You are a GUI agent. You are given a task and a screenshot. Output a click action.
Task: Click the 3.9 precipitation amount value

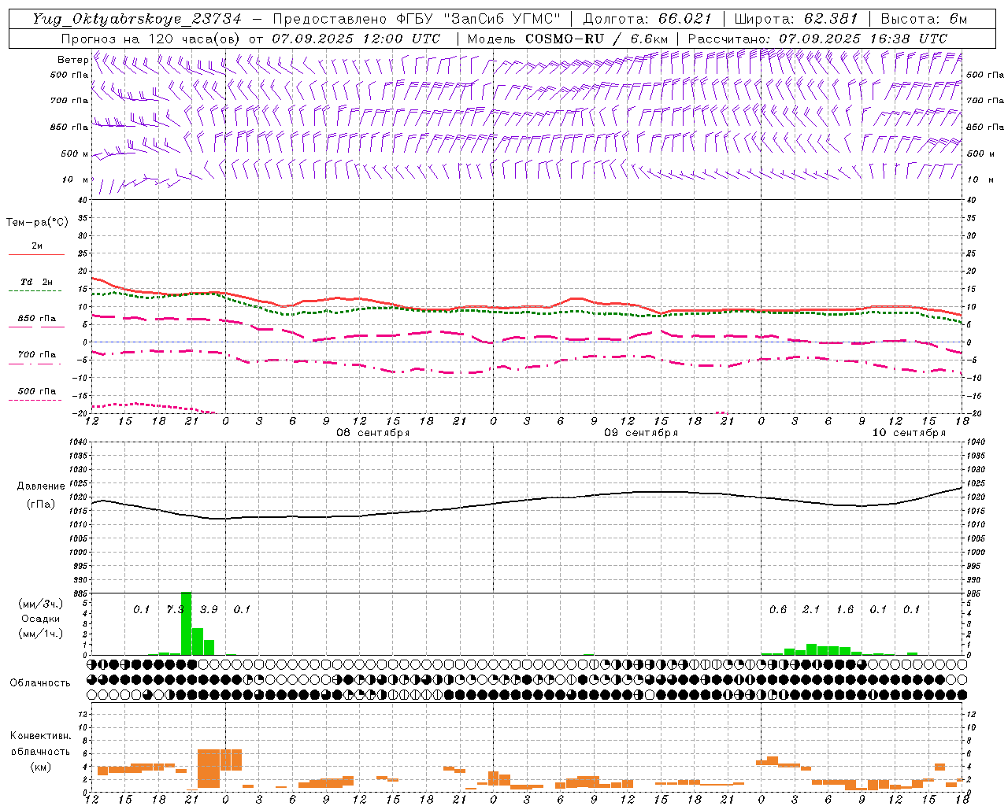pos(209,610)
